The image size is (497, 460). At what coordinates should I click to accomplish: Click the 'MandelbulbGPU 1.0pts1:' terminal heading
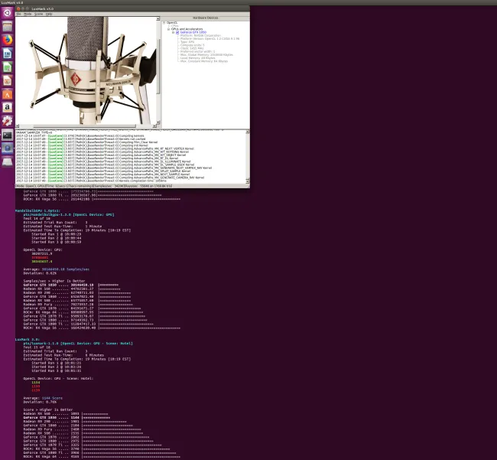point(37,210)
